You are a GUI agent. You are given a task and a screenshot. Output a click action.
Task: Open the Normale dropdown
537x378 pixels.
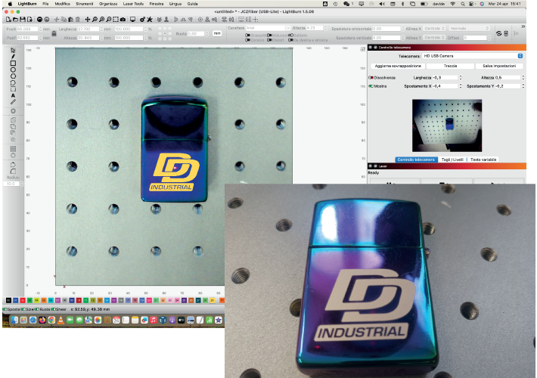tap(469, 29)
